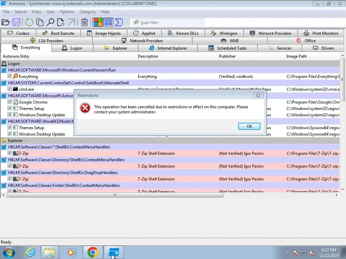Click the Find magnifier toolbar icon
346x259 pixels.
[50, 22]
